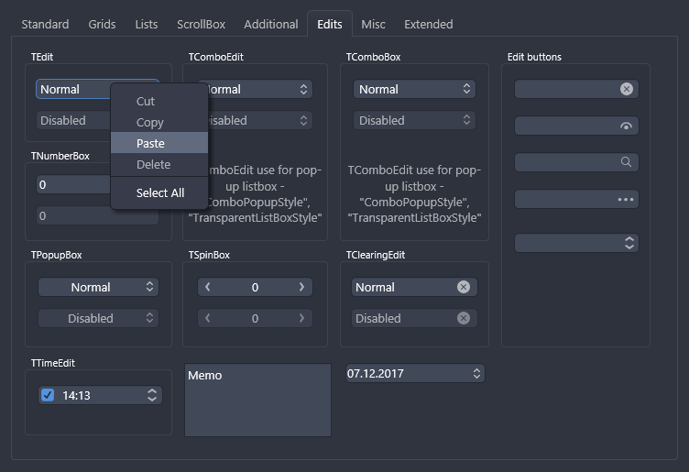Open the Lists tab
The image size is (689, 472).
(147, 24)
